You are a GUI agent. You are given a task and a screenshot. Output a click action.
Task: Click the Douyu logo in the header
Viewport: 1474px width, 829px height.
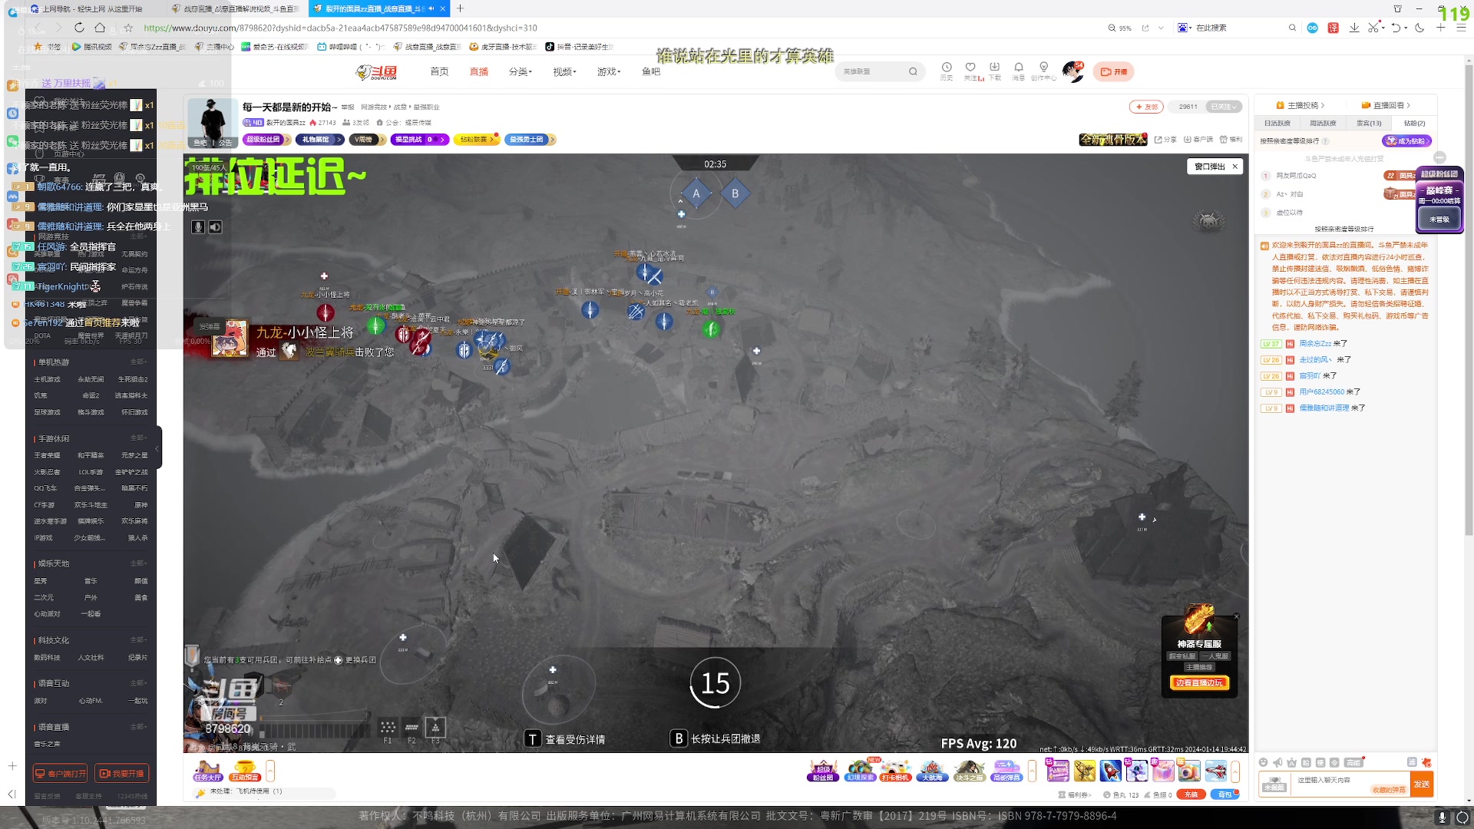coord(376,71)
